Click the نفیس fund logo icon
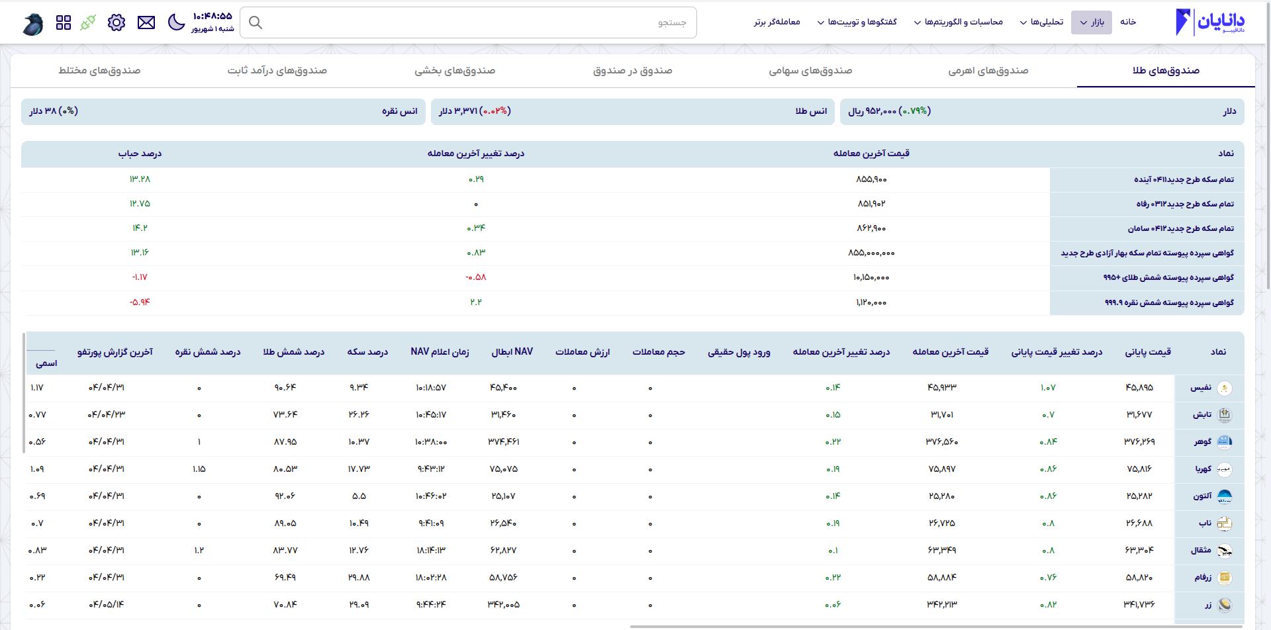This screenshot has height=630, width=1271. (1225, 388)
